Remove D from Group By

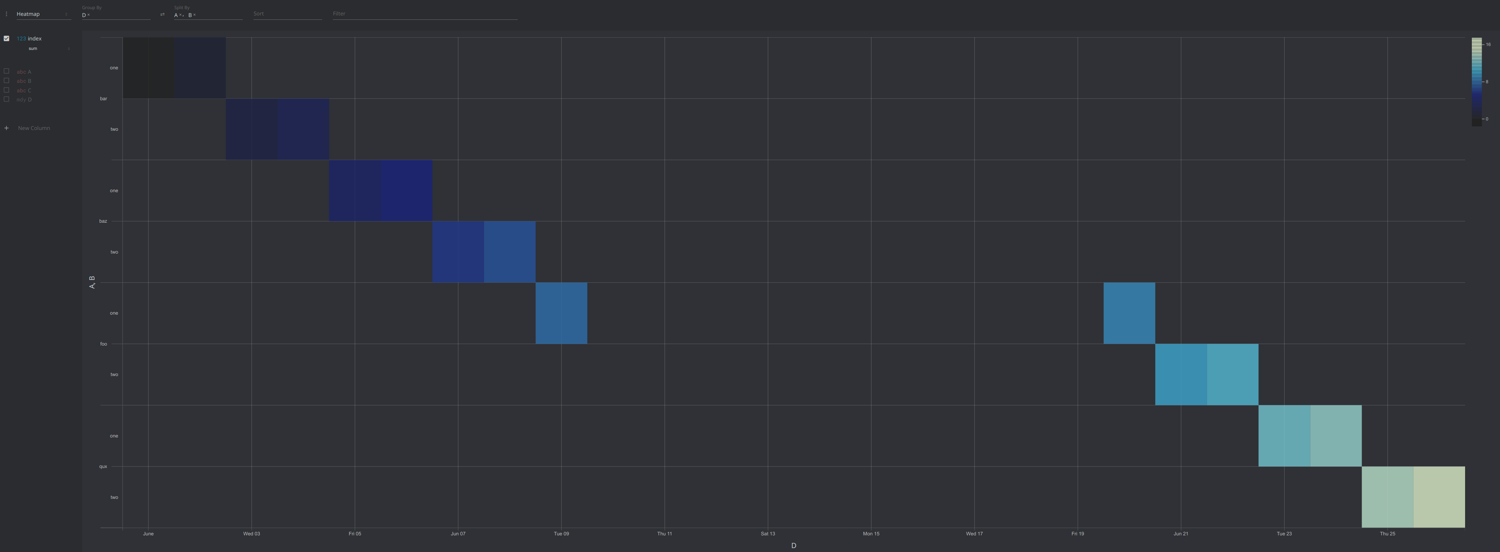88,15
